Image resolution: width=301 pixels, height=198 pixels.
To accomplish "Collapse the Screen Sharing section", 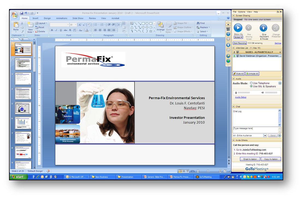I will (x=234, y=16).
